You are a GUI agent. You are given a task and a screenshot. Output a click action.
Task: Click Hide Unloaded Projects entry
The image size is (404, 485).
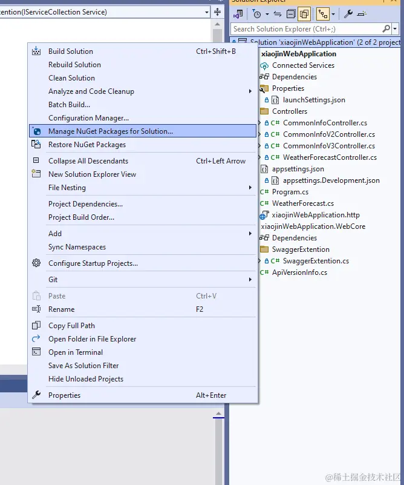coord(143,379)
